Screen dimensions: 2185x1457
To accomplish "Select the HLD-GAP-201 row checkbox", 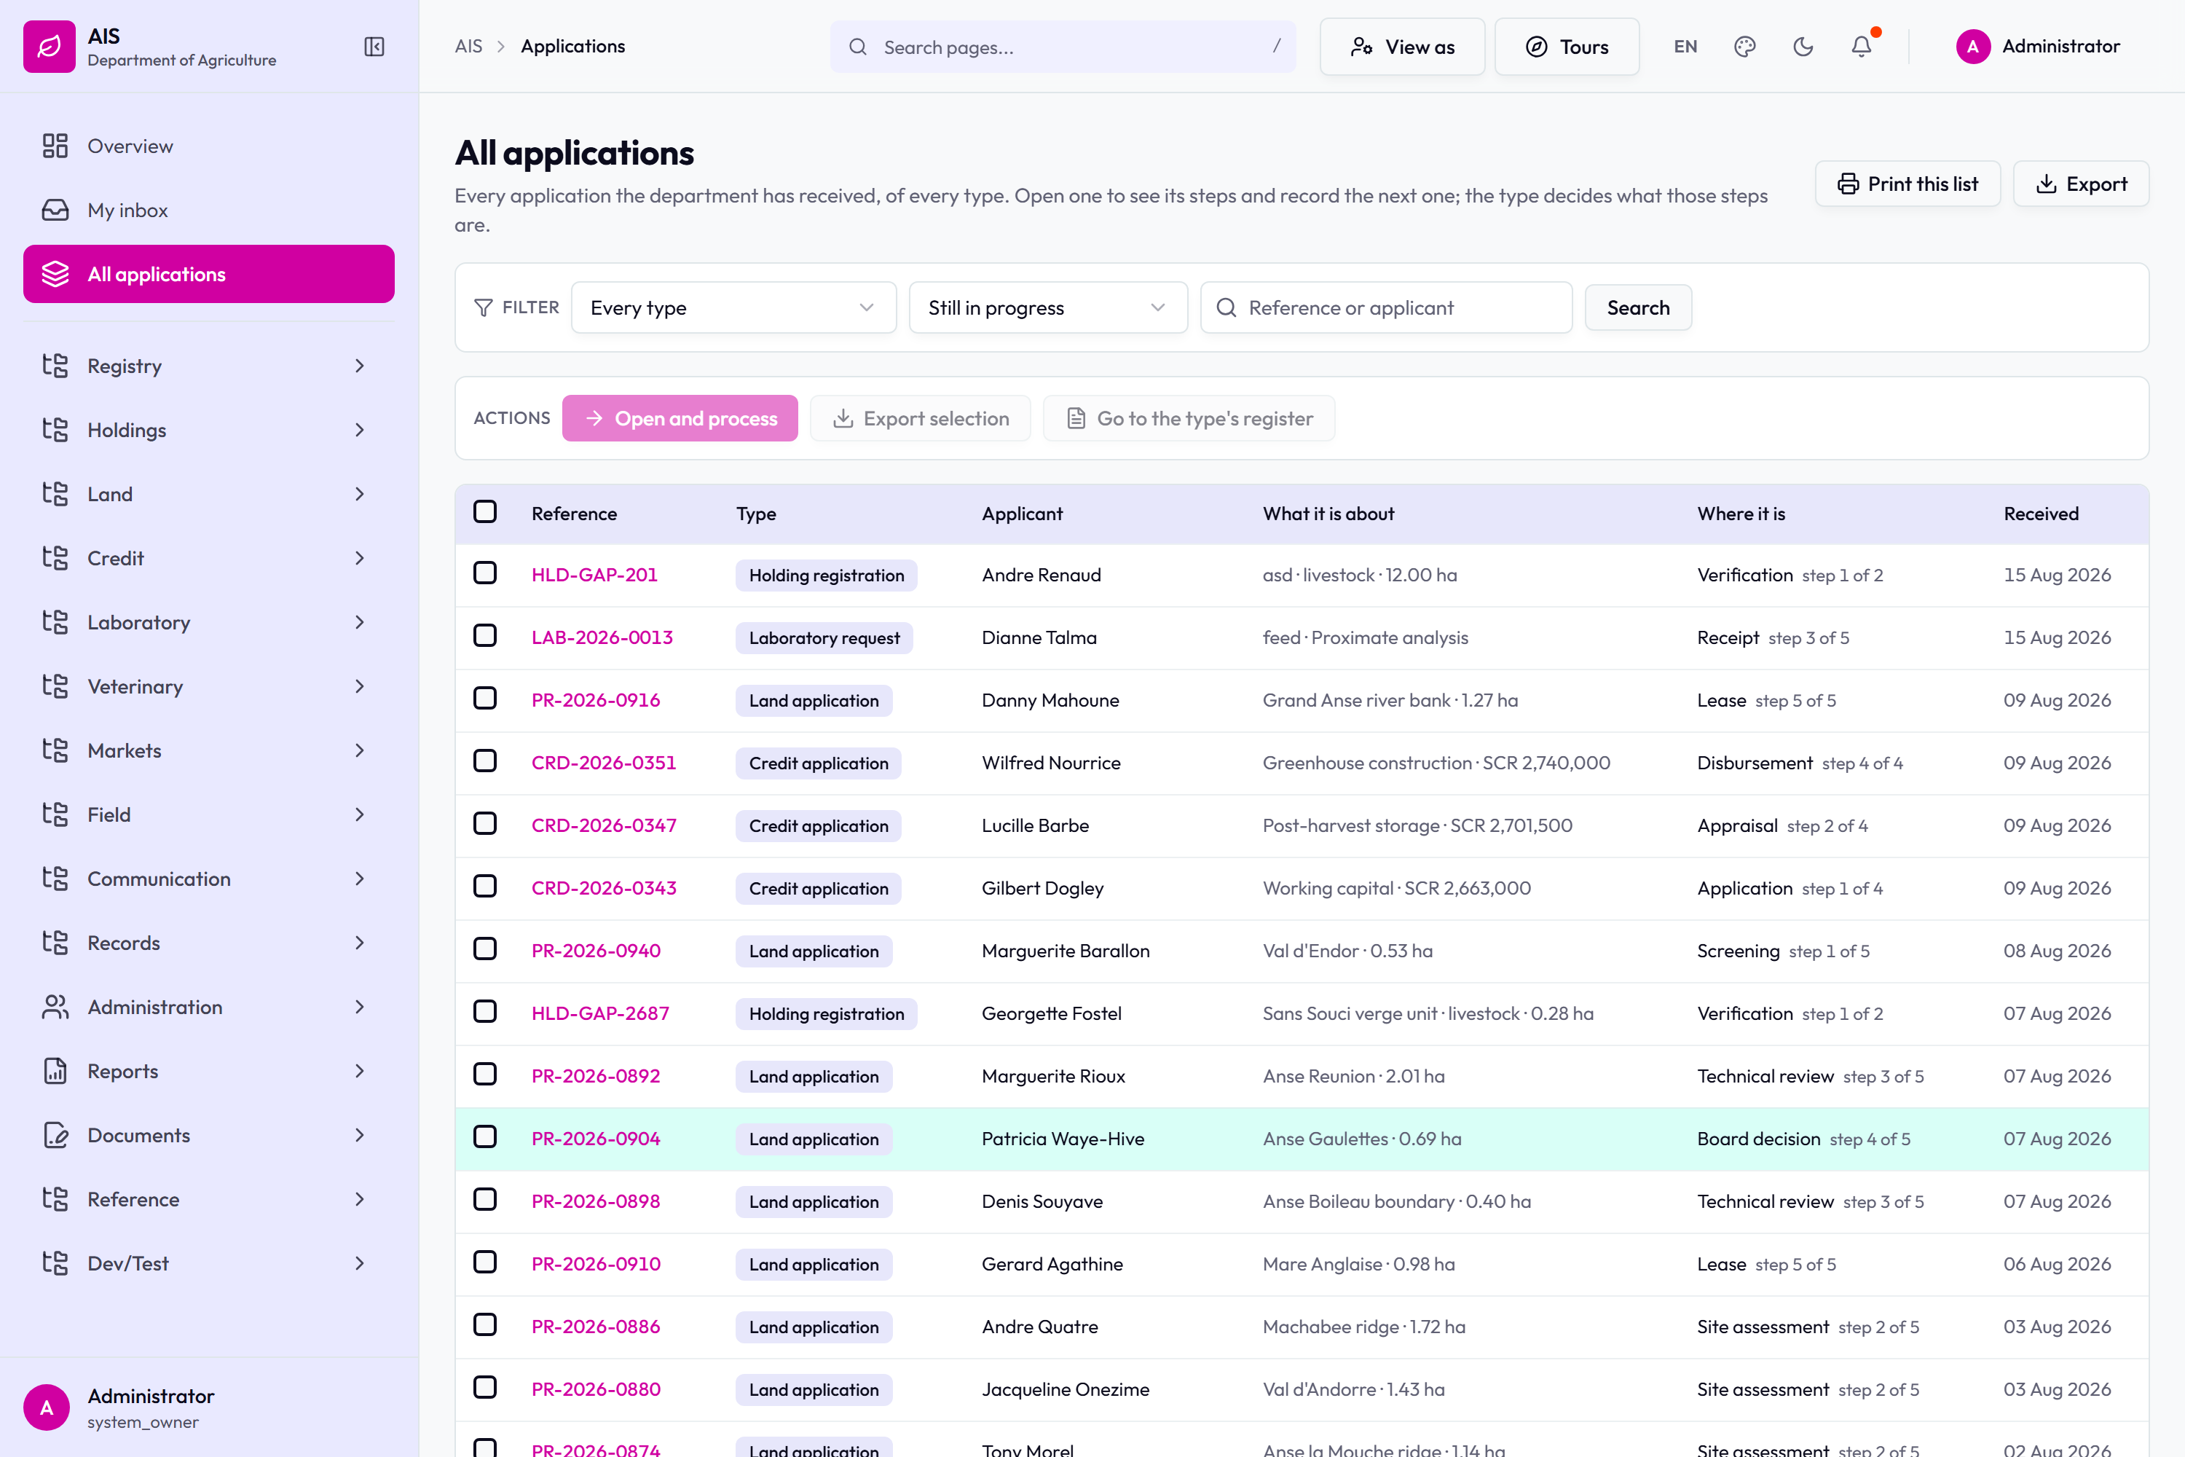I will point(485,573).
